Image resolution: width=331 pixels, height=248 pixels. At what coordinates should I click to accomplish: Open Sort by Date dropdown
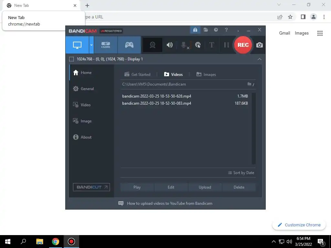click(x=241, y=173)
